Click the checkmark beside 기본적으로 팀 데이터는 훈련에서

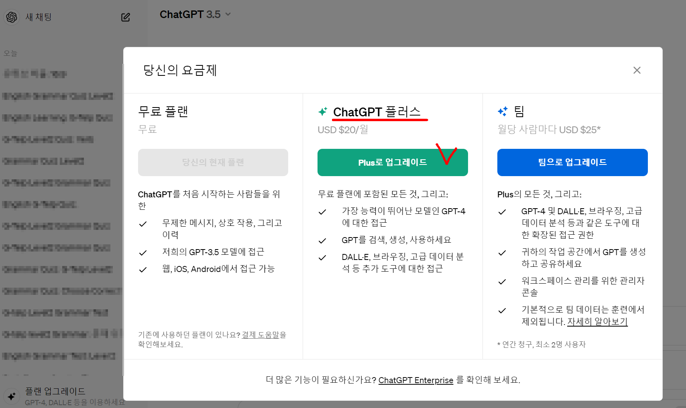click(502, 311)
